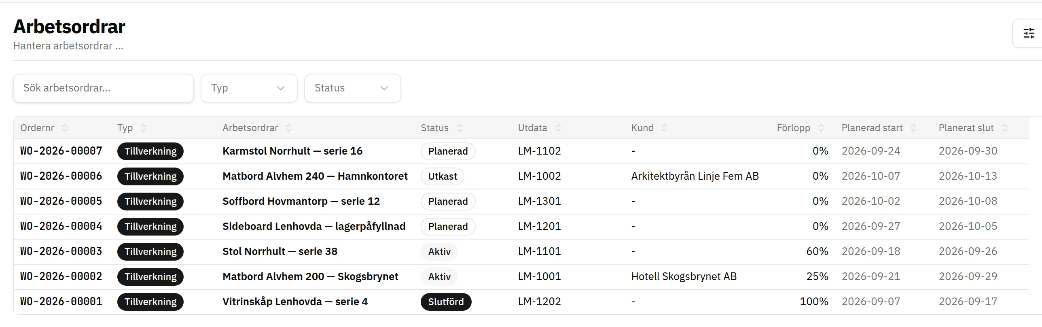This screenshot has width=1042, height=327.
Task: Sort by Status column arrows
Action: point(460,128)
